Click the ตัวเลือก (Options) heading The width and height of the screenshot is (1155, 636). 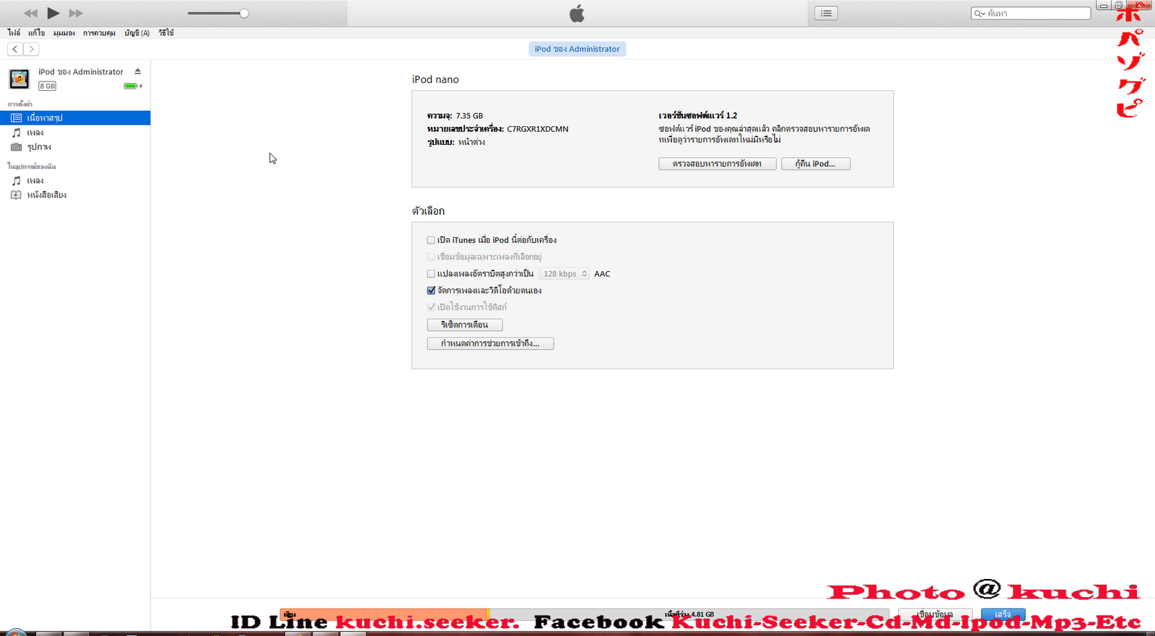point(428,211)
